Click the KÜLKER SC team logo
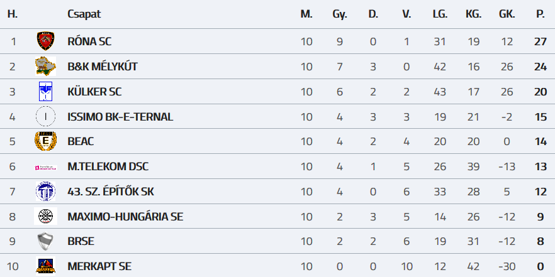The width and height of the screenshot is (555, 277). [45, 92]
